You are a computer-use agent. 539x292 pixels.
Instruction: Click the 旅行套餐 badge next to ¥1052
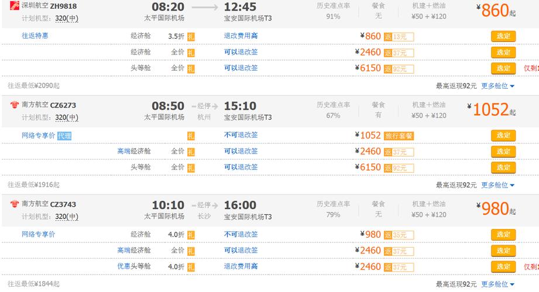[399, 136]
